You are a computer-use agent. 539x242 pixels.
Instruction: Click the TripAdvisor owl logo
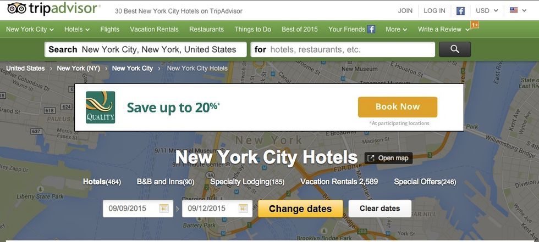pos(16,9)
